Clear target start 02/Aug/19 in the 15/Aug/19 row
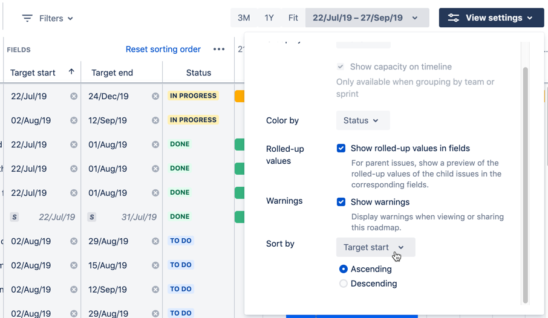The height and width of the screenshot is (318, 548). pyautogui.click(x=74, y=265)
